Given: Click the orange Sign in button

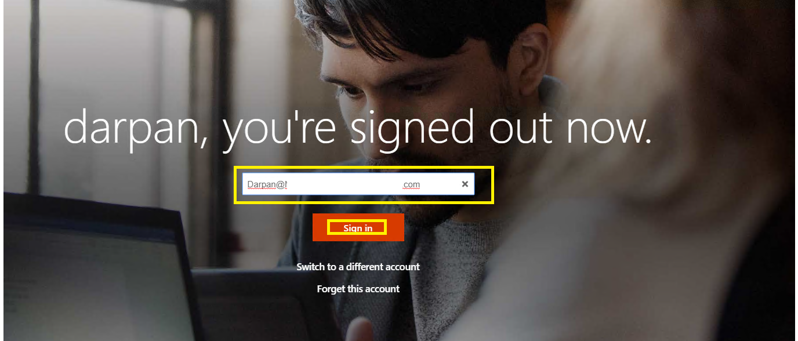Looking at the screenshot, I should 358,227.
